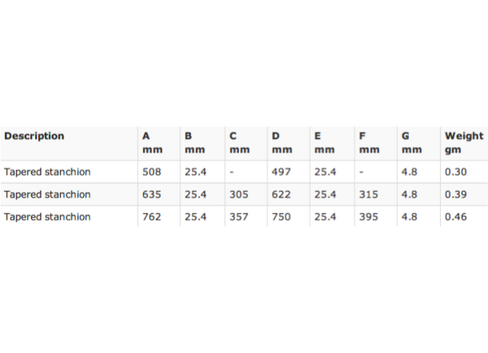Click the 762 value in column A
This screenshot has height=353, width=488.
point(151,217)
